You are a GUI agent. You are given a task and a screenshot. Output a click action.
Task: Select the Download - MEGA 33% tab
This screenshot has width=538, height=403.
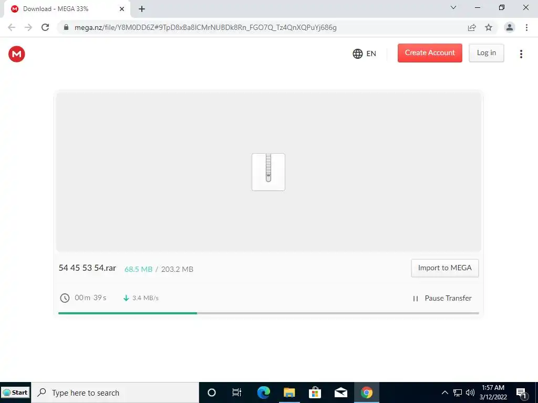click(x=67, y=9)
